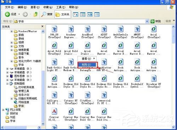Open the Tools (工具) menu
This screenshot has height=130, width=177.
pos(61,7)
